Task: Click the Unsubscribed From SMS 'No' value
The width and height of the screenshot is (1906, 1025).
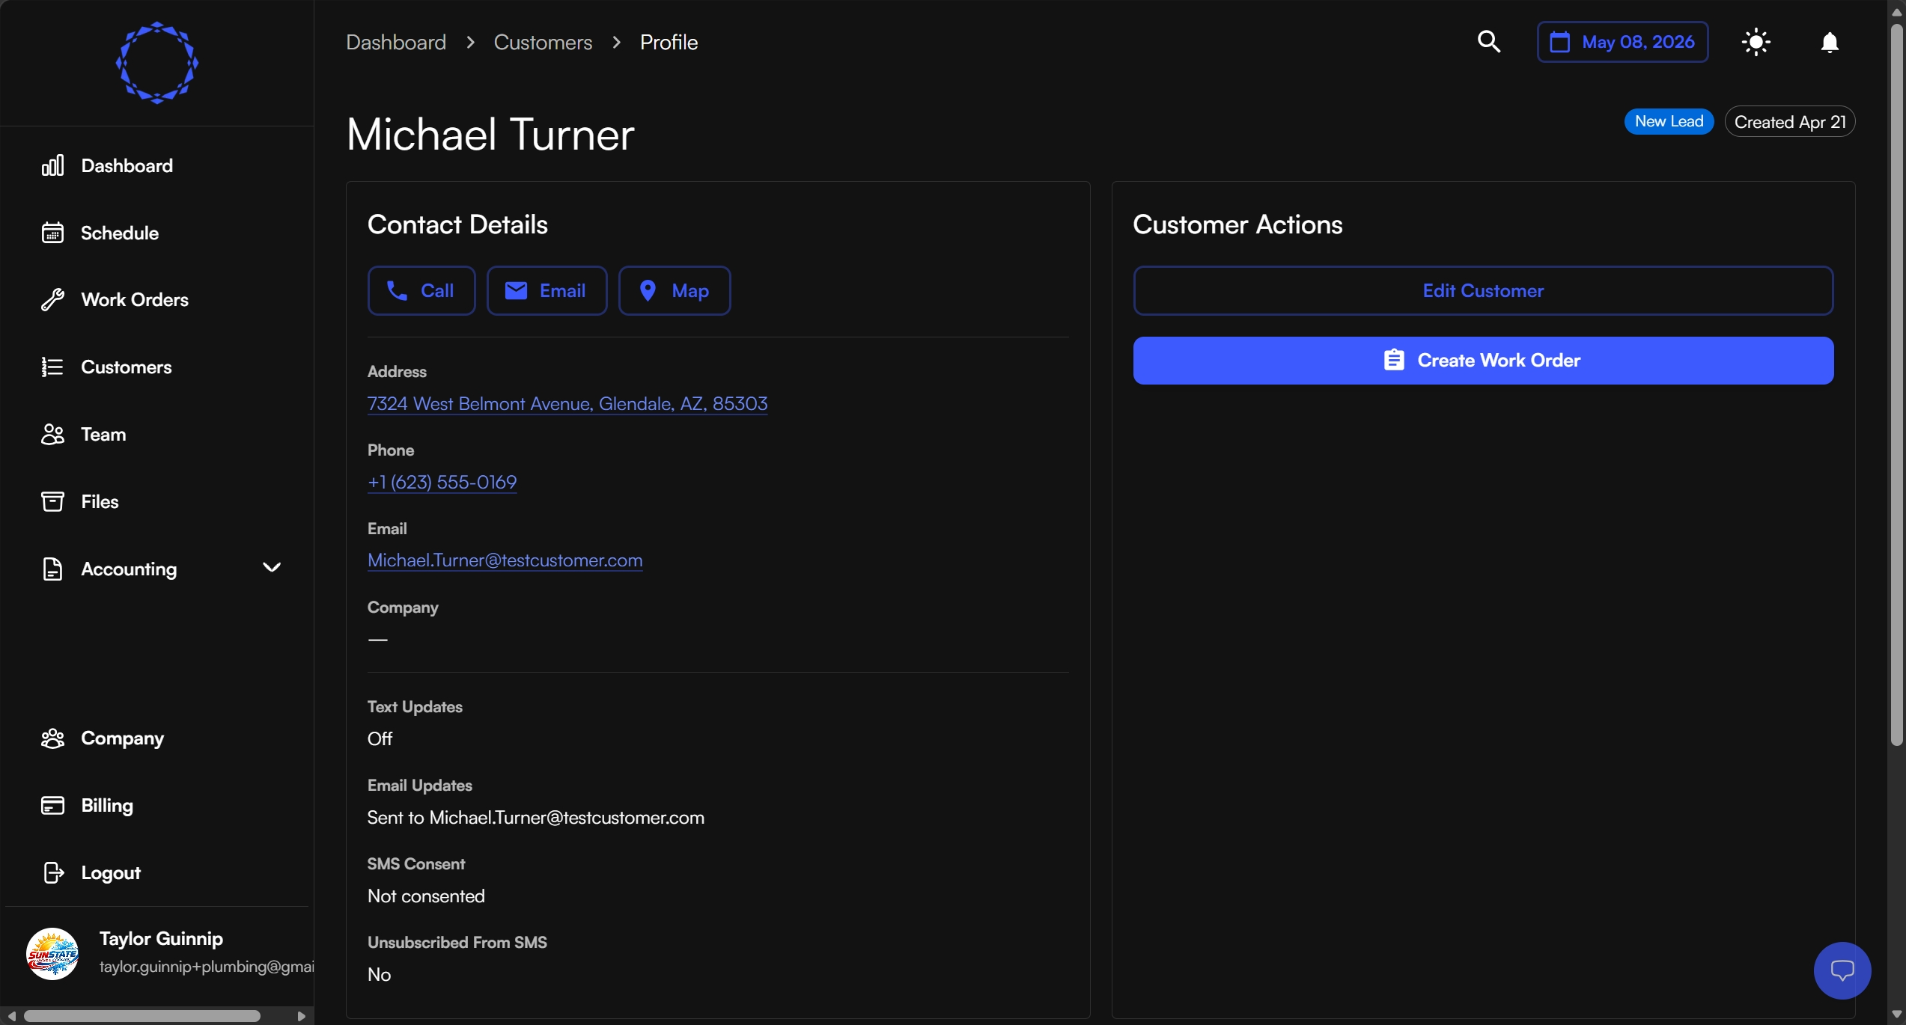Action: [379, 975]
